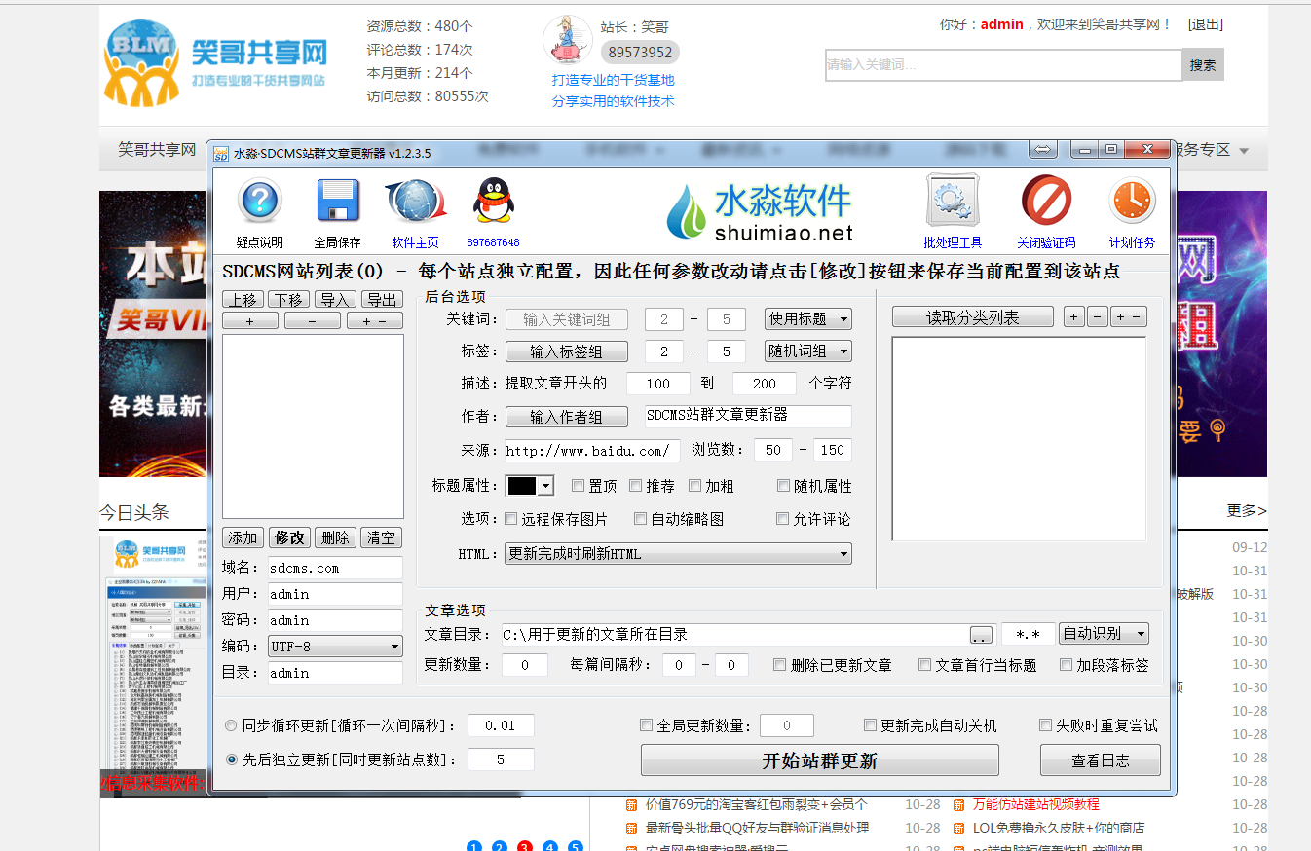The width and height of the screenshot is (1311, 851).
Task: Open the 软件主页 globe icon
Action: [x=416, y=203]
